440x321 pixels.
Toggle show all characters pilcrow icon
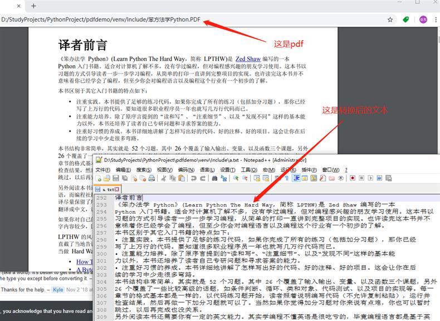tap(286, 178)
